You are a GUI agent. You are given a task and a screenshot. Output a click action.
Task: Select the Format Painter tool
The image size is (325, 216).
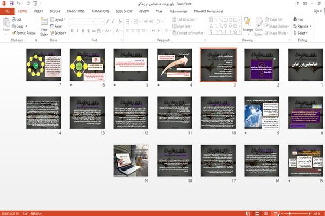click(24, 33)
